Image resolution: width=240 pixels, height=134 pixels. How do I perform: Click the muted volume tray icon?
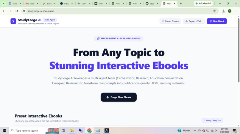[x=216, y=130]
